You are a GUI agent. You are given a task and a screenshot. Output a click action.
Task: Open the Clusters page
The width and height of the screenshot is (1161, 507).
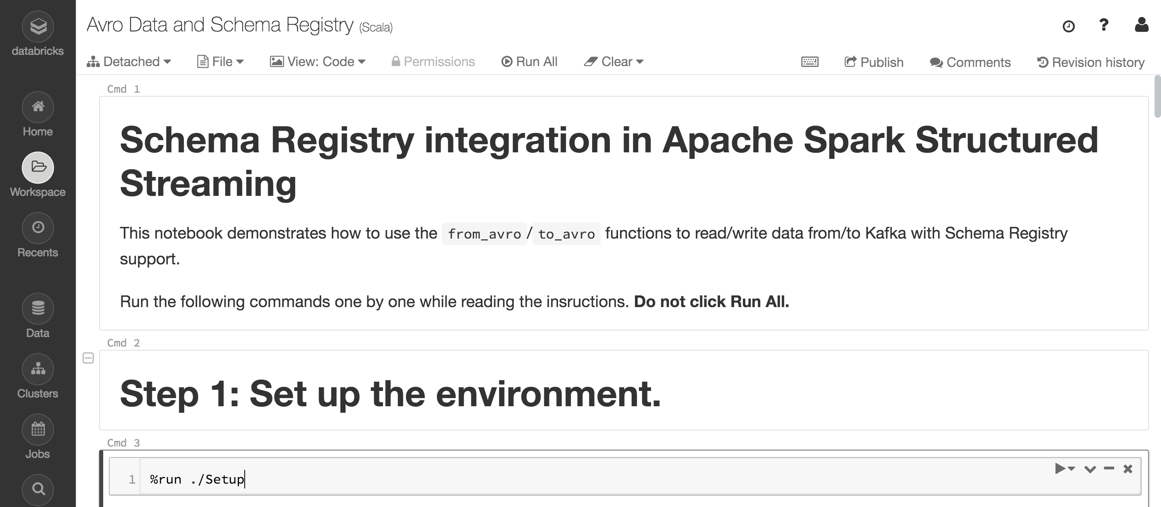click(38, 377)
